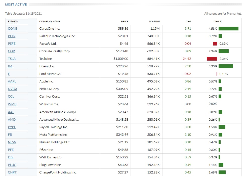The width and height of the screenshot is (245, 179).
Task: Click the 7.30 Boeing change value
Action: 188,66
